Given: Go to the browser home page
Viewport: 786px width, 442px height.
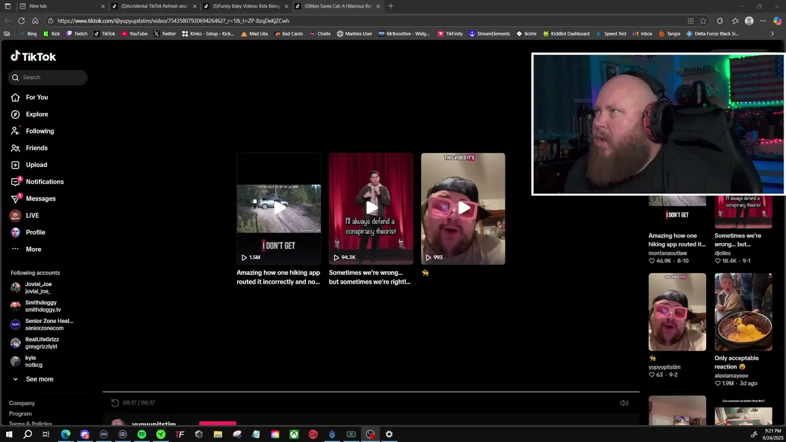Looking at the screenshot, I should pyautogui.click(x=35, y=20).
